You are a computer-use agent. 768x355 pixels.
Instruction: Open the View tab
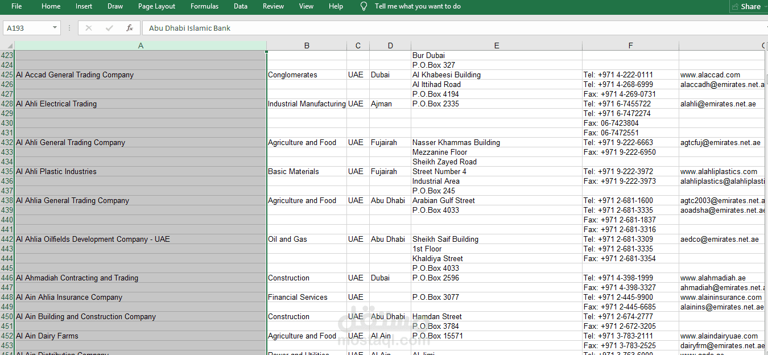306,6
